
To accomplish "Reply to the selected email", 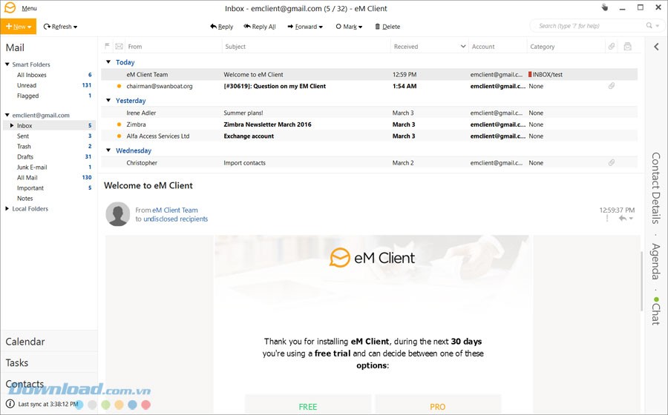I will [x=221, y=27].
